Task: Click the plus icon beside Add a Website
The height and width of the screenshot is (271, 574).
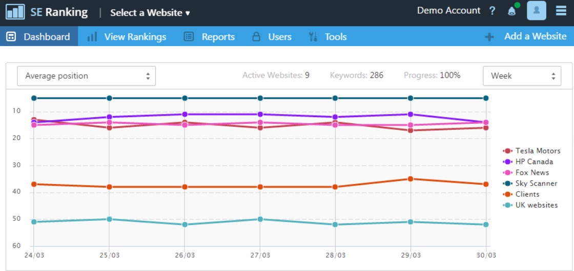Action: pyautogui.click(x=489, y=37)
